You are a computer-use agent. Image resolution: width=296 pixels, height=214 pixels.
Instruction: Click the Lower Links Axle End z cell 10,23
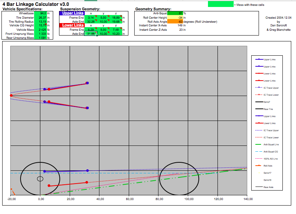116,34
